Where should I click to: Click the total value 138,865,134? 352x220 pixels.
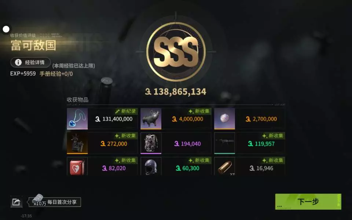[x=176, y=92]
